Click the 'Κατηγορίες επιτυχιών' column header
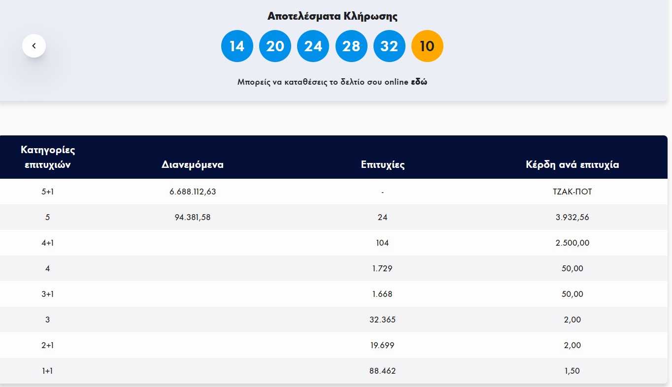 [x=48, y=157]
